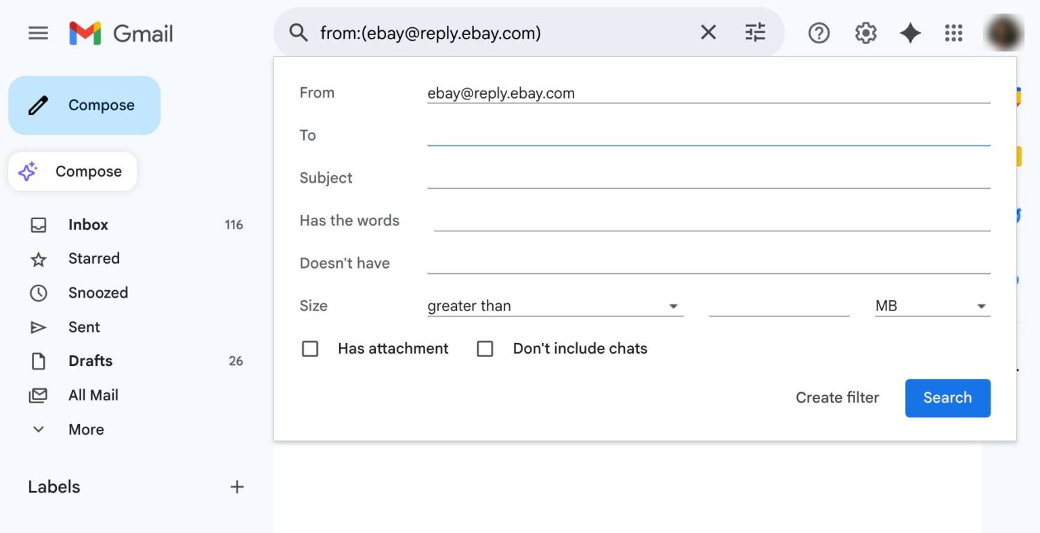Clear the search query with X

tap(708, 32)
